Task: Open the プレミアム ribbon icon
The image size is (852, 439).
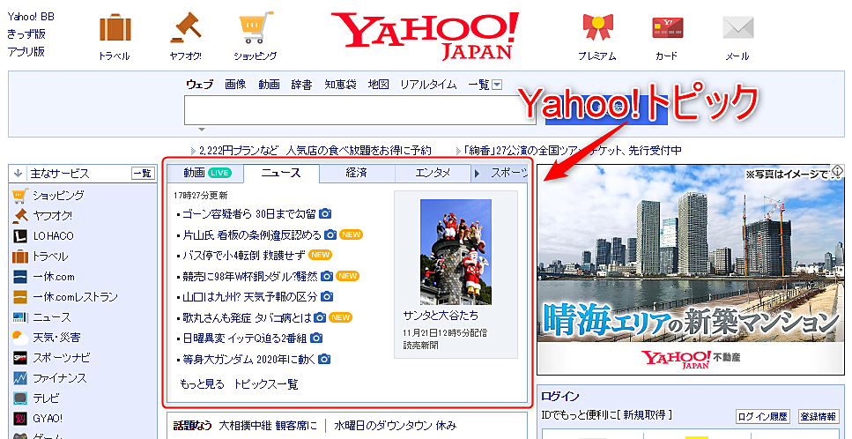Action: pos(597,26)
